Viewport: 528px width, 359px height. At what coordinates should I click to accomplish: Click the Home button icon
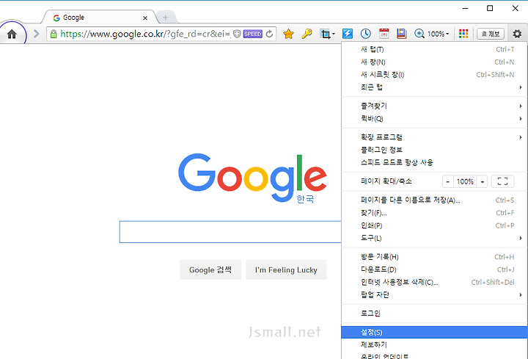point(12,34)
